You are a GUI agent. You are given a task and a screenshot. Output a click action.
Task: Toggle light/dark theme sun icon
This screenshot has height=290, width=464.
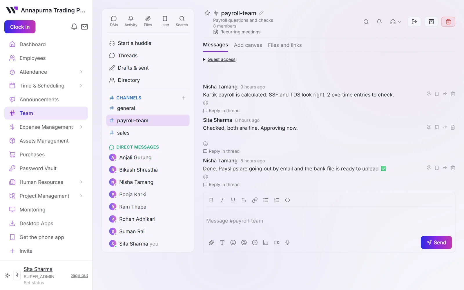click(7, 275)
